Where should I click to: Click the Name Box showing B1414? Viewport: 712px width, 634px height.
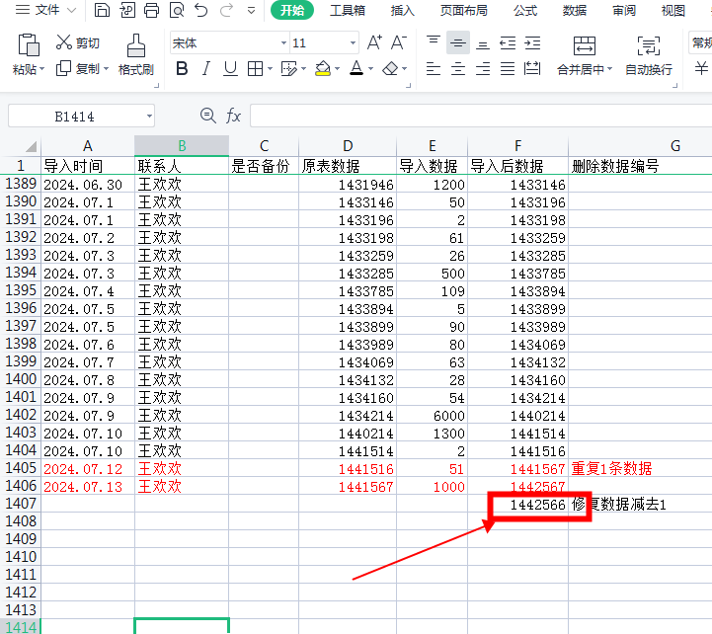(x=75, y=117)
